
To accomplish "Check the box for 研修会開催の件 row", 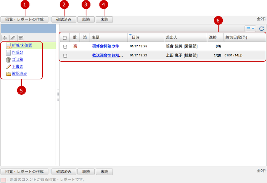I will click(65, 46).
